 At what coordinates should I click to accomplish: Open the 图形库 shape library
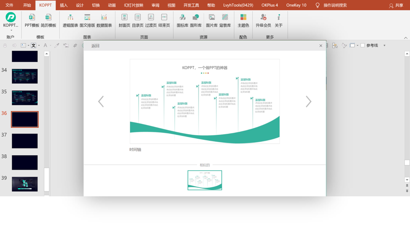tap(196, 21)
